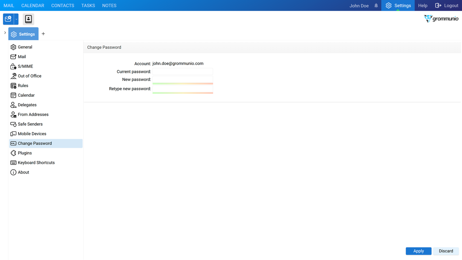Click the Mail envelope icon in sidebar
The image size is (462, 260).
click(13, 57)
